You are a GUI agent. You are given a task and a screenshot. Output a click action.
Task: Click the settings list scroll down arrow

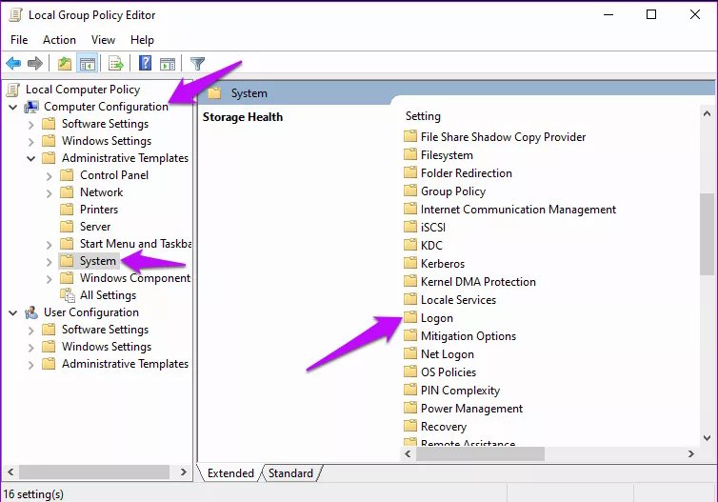pos(707,438)
